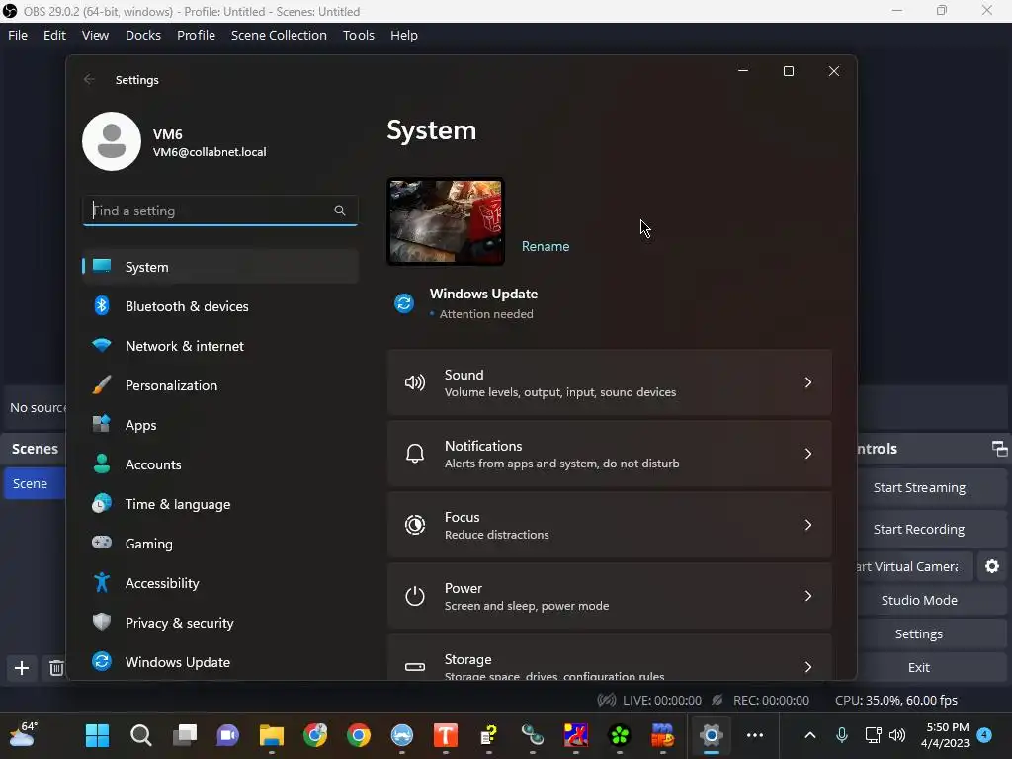Click Start Recording in OBS
The height and width of the screenshot is (759, 1012).
click(931, 530)
